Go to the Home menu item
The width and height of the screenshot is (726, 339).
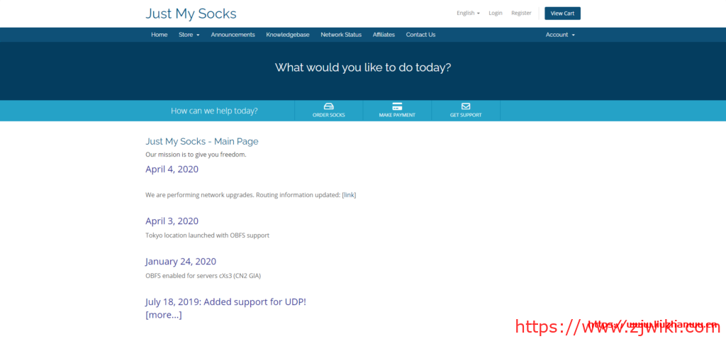pos(160,35)
